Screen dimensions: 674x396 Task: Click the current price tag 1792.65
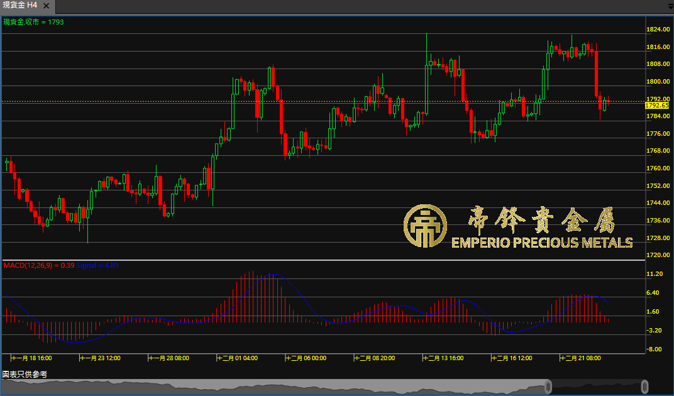click(657, 106)
